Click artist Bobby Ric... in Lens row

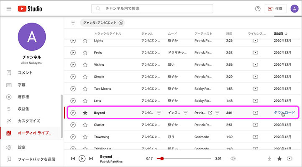coord(203,101)
